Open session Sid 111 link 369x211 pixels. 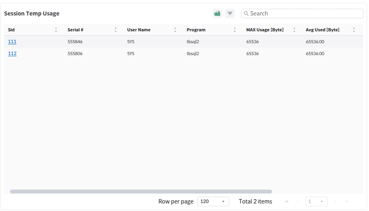click(x=12, y=42)
